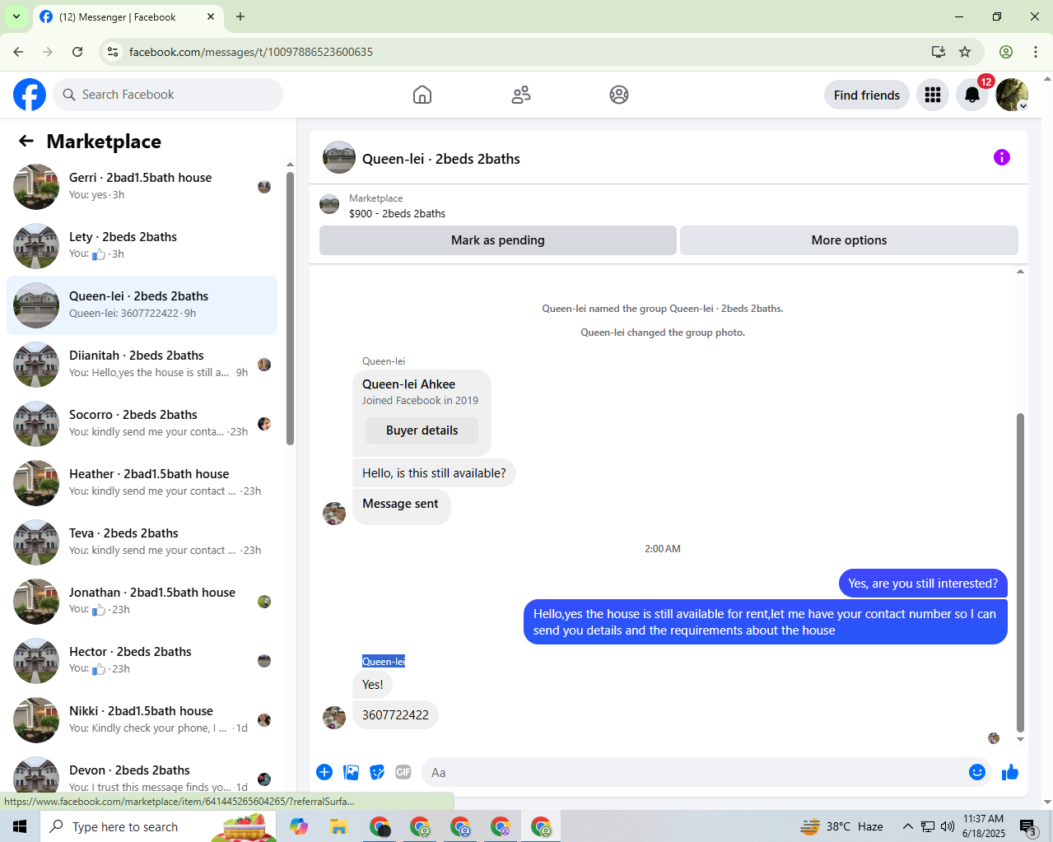View Buyer details for Queen-lei Ahkee
Screen dimensions: 1053x842
coord(422,430)
